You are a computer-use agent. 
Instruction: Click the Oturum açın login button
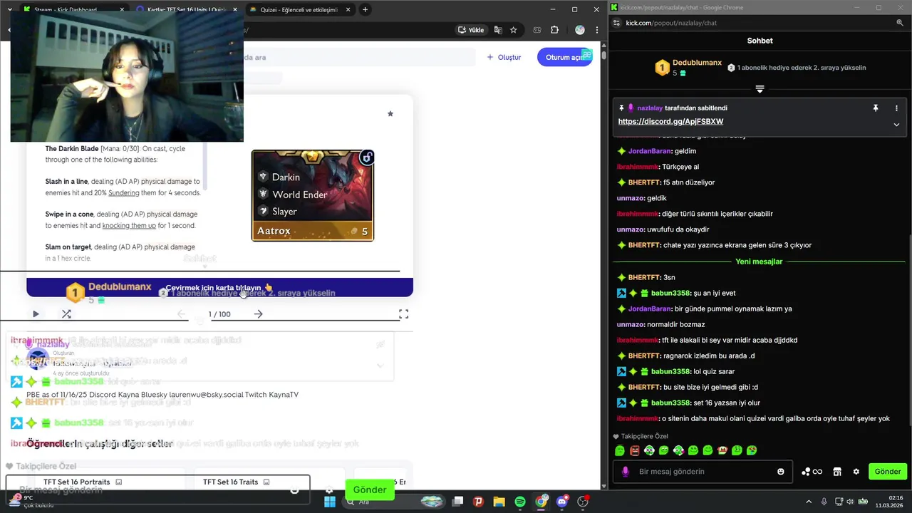[x=564, y=57]
